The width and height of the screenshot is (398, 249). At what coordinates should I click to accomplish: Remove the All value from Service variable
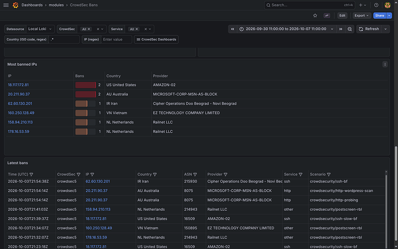[x=137, y=29]
